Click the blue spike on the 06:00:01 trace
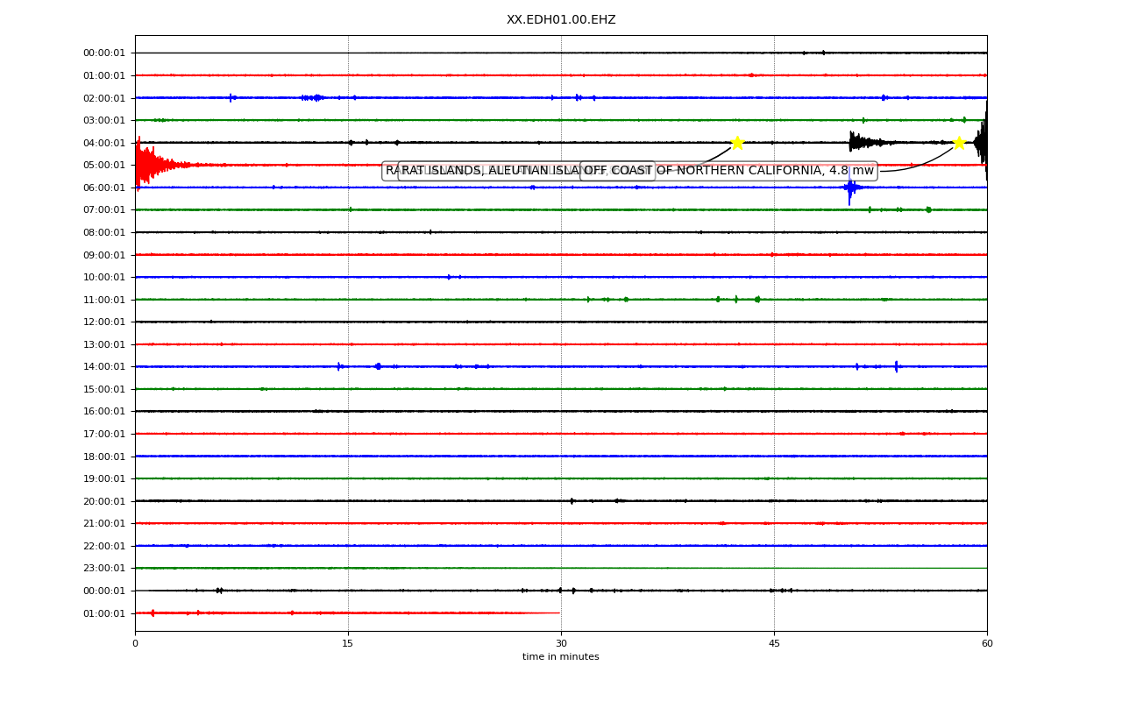Image resolution: width=1122 pixels, height=701 pixels. (x=850, y=188)
